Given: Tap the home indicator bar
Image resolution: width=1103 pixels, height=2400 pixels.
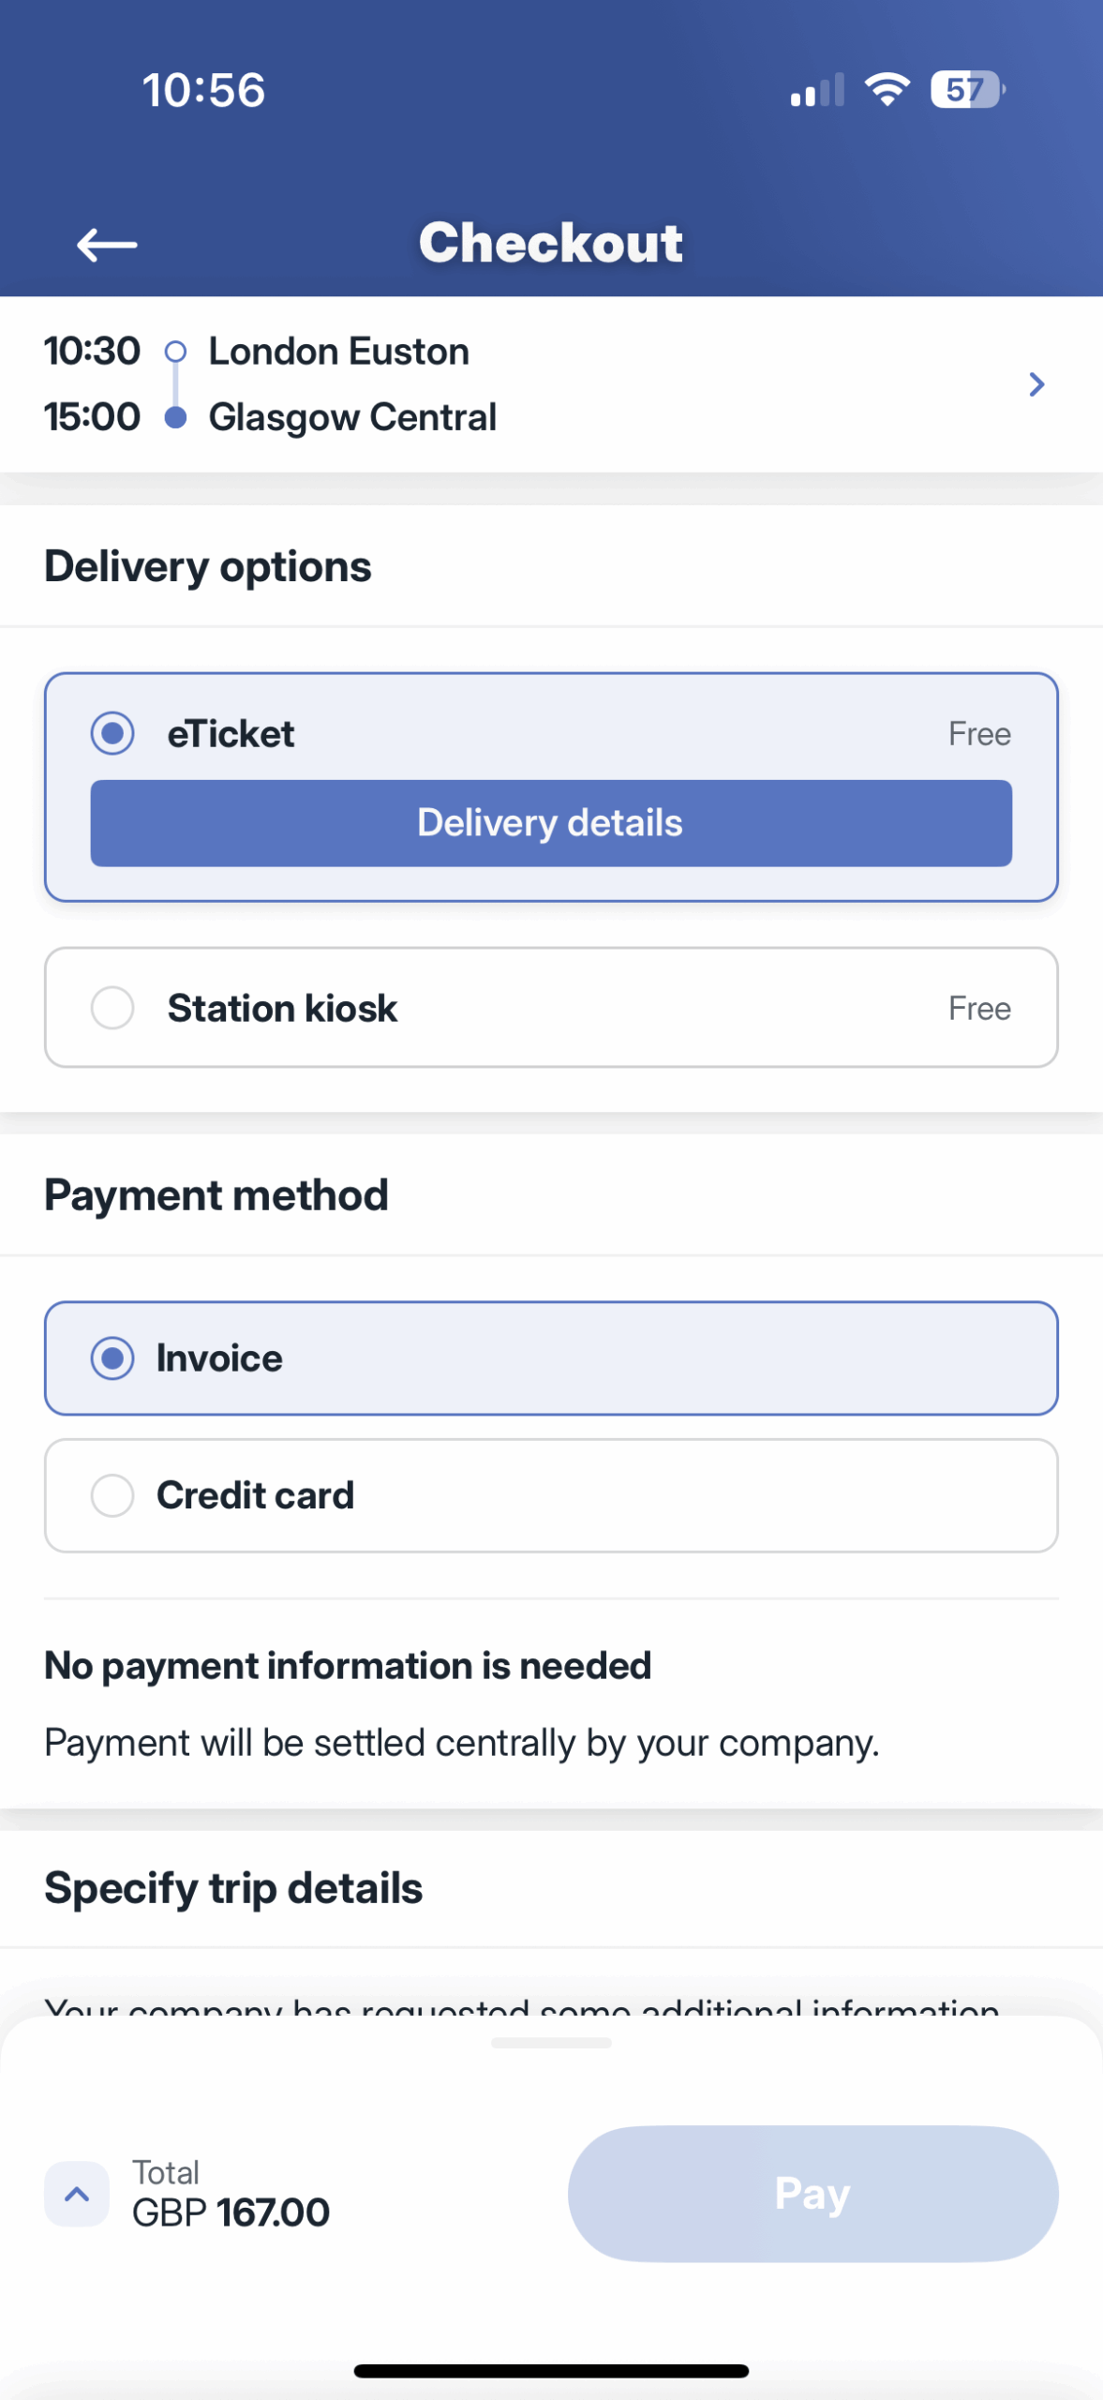Looking at the screenshot, I should point(551,2372).
